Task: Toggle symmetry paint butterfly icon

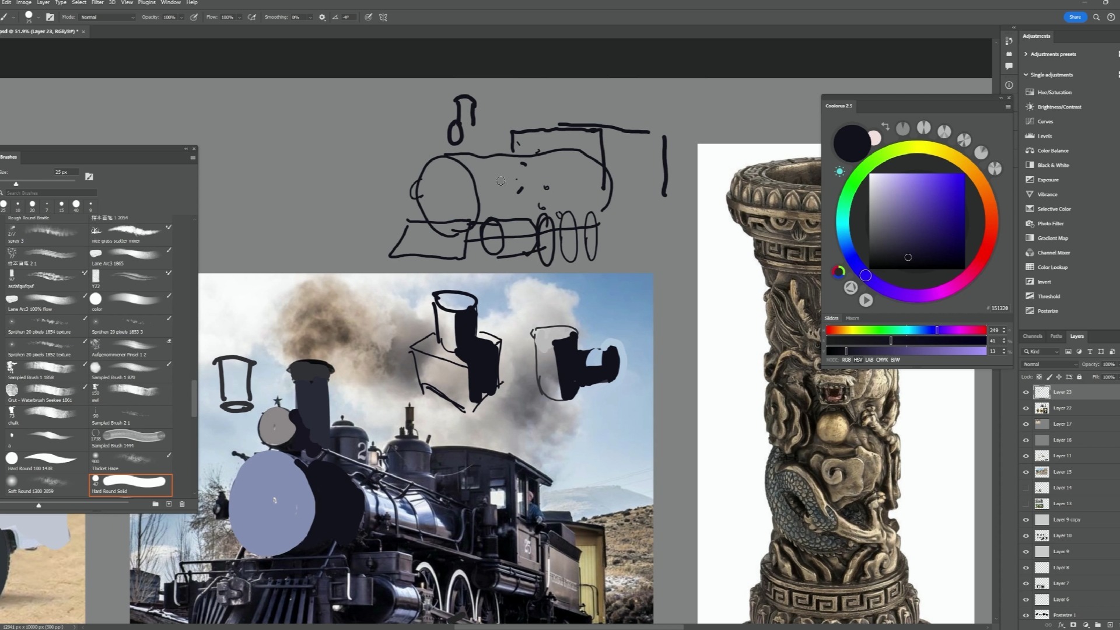Action: point(383,17)
